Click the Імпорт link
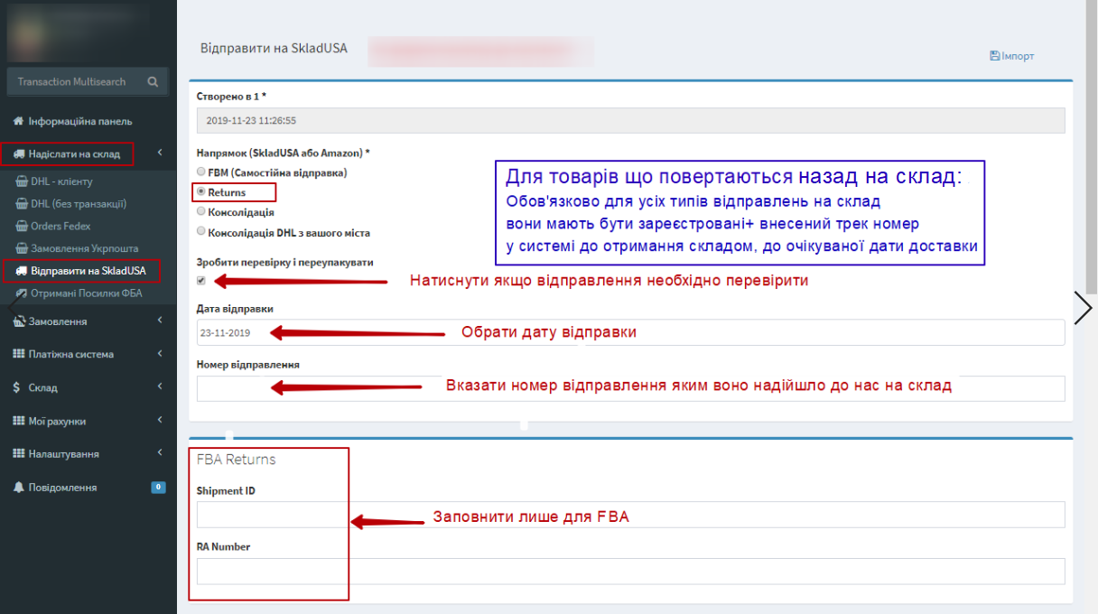 [x=1018, y=56]
